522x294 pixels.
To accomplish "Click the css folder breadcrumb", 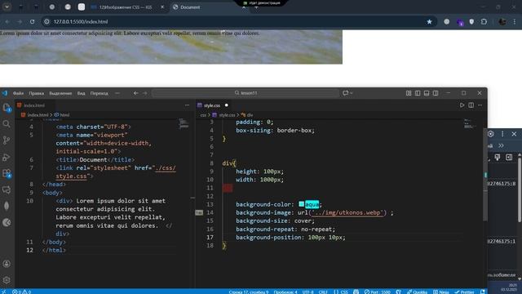I will pyautogui.click(x=203, y=115).
